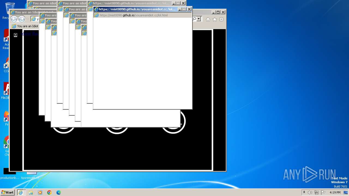This screenshot has height=196, width=349.
Task: Open the Home page icon in Internet Explorer
Action: tap(208, 19)
